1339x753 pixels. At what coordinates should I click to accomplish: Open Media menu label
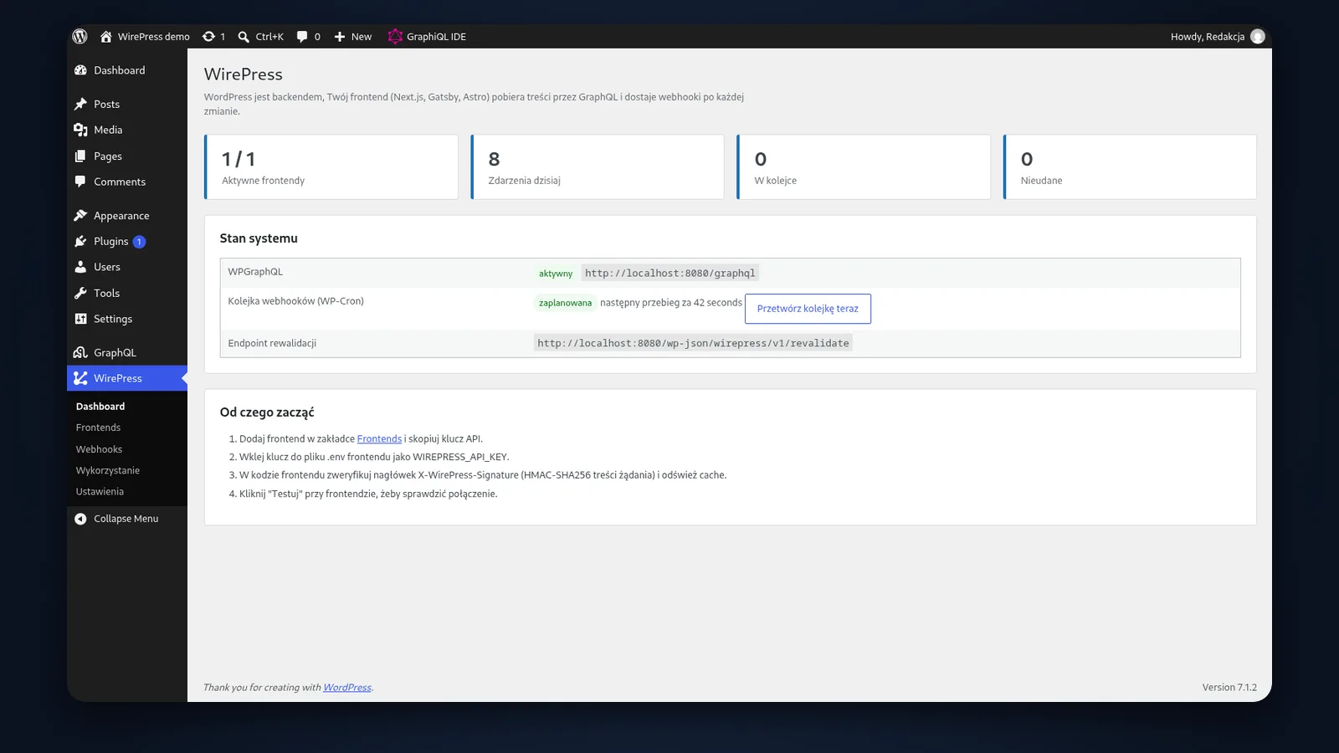pyautogui.click(x=108, y=130)
